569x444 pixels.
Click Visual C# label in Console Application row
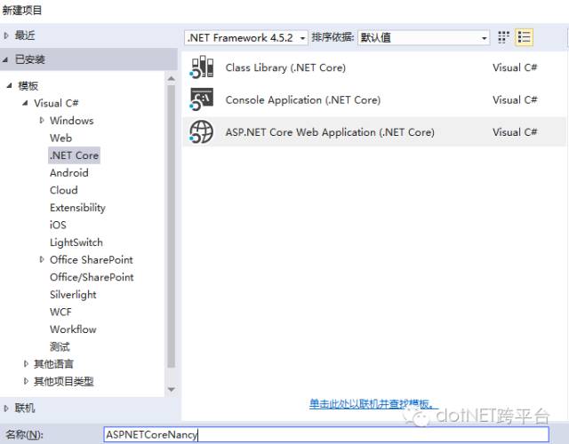pos(515,100)
